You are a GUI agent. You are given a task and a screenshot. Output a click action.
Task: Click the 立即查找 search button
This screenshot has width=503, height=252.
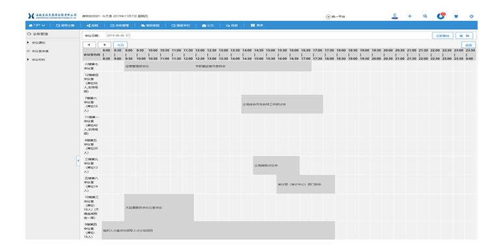click(442, 36)
